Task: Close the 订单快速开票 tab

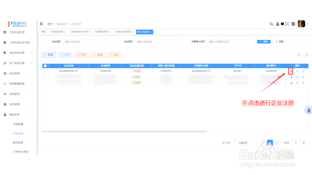Action: [x=65, y=32]
